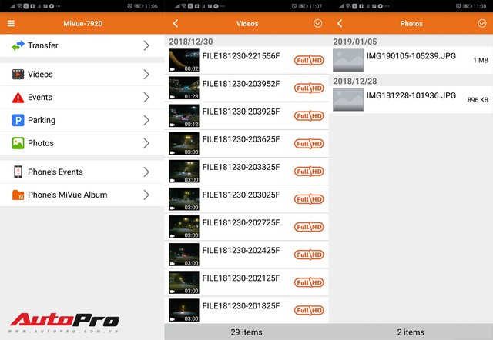Image resolution: width=493 pixels, height=340 pixels.
Task: Expand the Parking row chevron
Action: 146,120
